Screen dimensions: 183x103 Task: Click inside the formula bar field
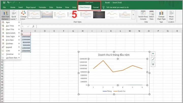pyautogui.click(x=109, y=26)
